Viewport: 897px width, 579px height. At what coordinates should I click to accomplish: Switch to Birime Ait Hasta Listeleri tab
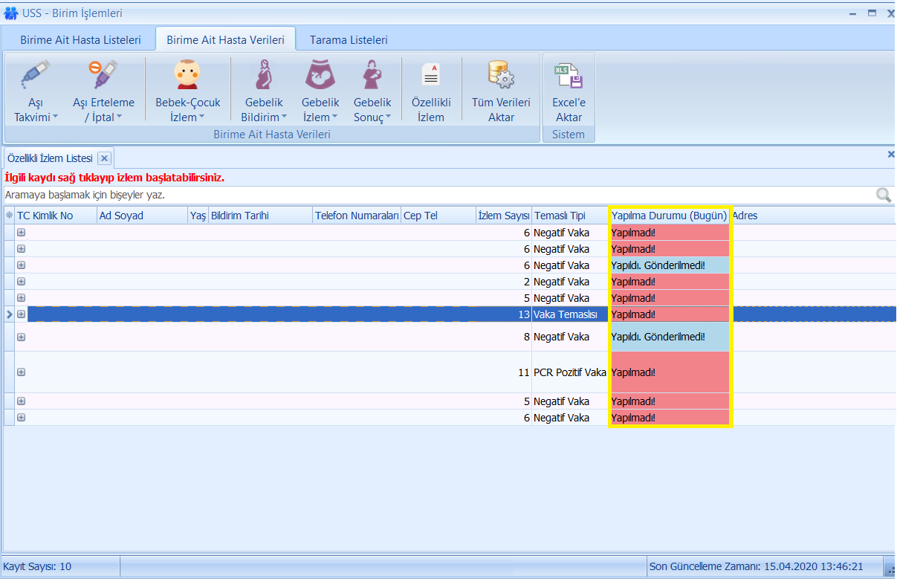pos(80,40)
